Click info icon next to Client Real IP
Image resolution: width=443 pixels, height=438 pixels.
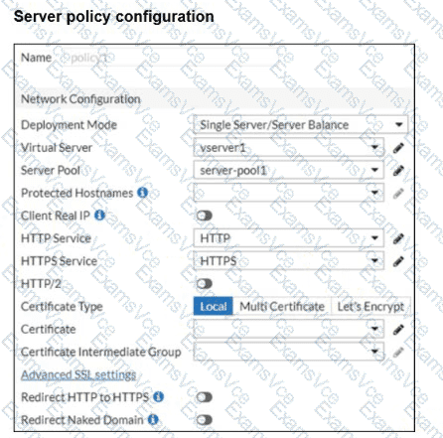pos(99,216)
